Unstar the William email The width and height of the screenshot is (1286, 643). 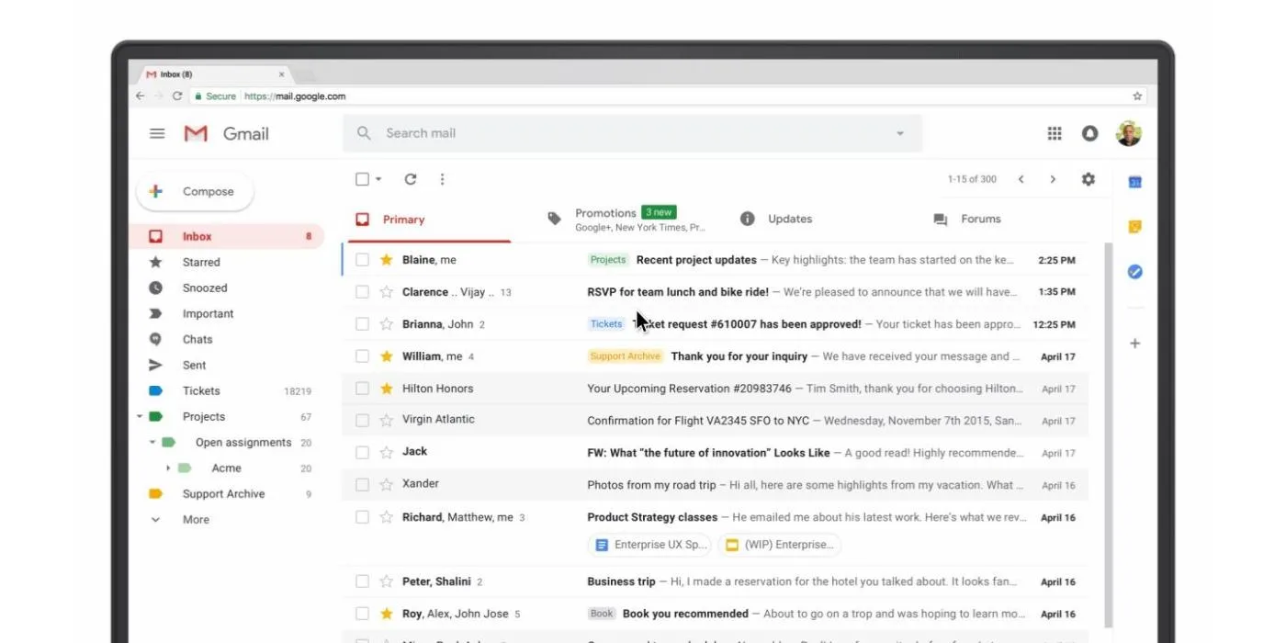[387, 356]
